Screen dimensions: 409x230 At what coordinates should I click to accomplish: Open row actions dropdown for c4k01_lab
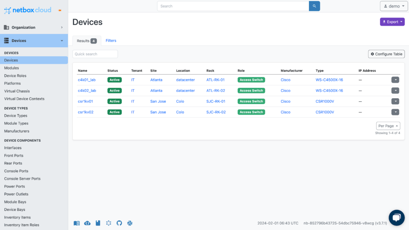click(x=395, y=80)
